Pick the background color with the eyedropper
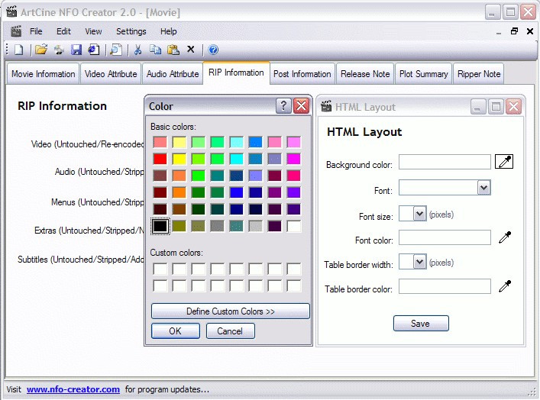 (x=504, y=161)
